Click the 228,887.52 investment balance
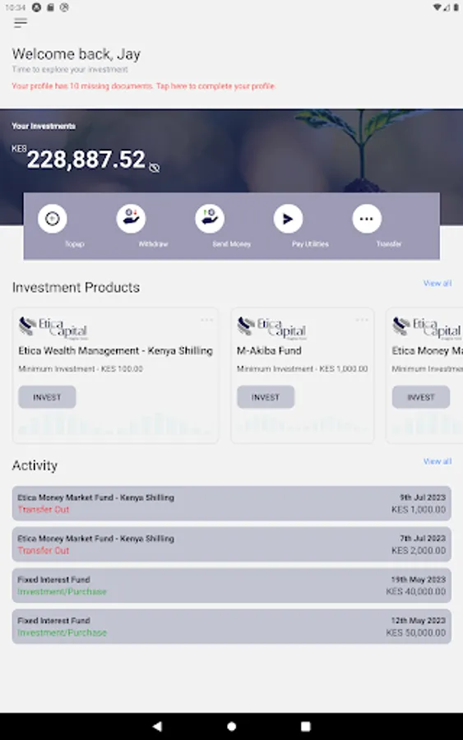The width and height of the screenshot is (463, 740). click(86, 160)
